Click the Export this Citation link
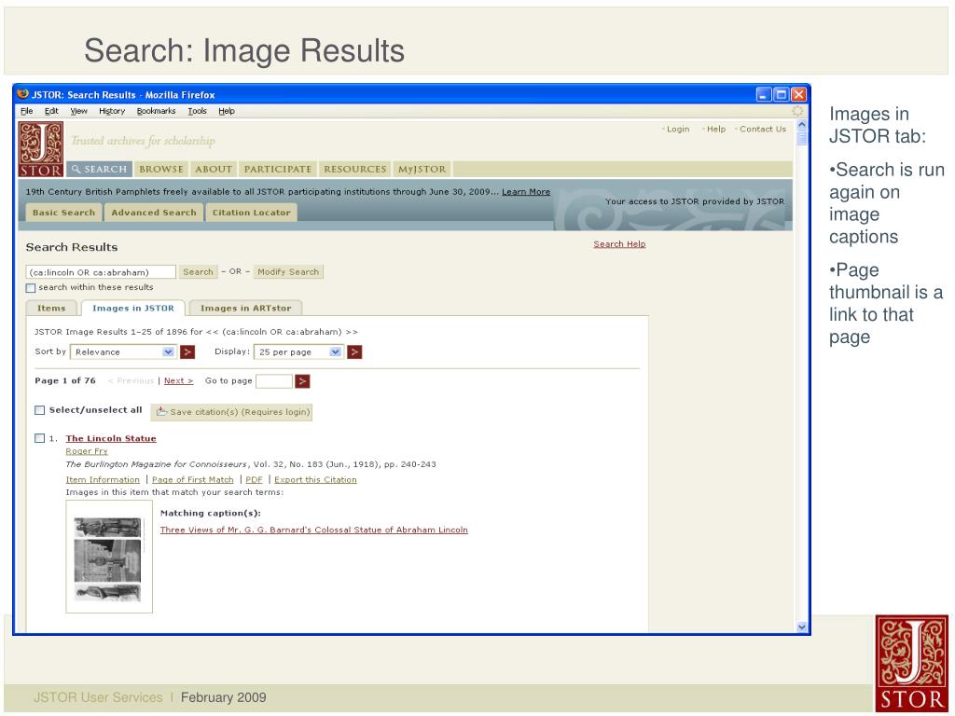Screen dimensions: 955x716 click(315, 480)
